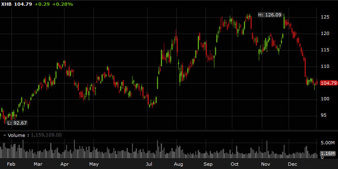This screenshot has width=338, height=169.
Task: Click the L: 92.67 low marker
Action: pyautogui.click(x=17, y=123)
